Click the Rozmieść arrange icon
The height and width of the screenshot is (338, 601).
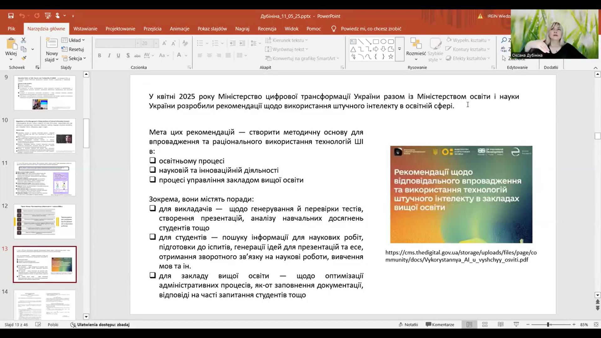pos(416,44)
